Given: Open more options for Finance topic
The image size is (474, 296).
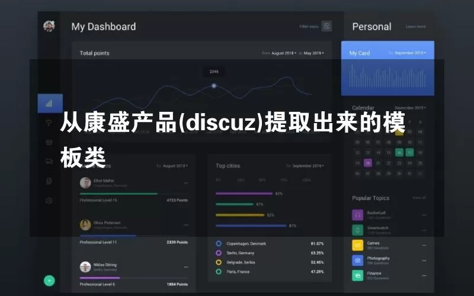Looking at the screenshot, I should click(424, 275).
